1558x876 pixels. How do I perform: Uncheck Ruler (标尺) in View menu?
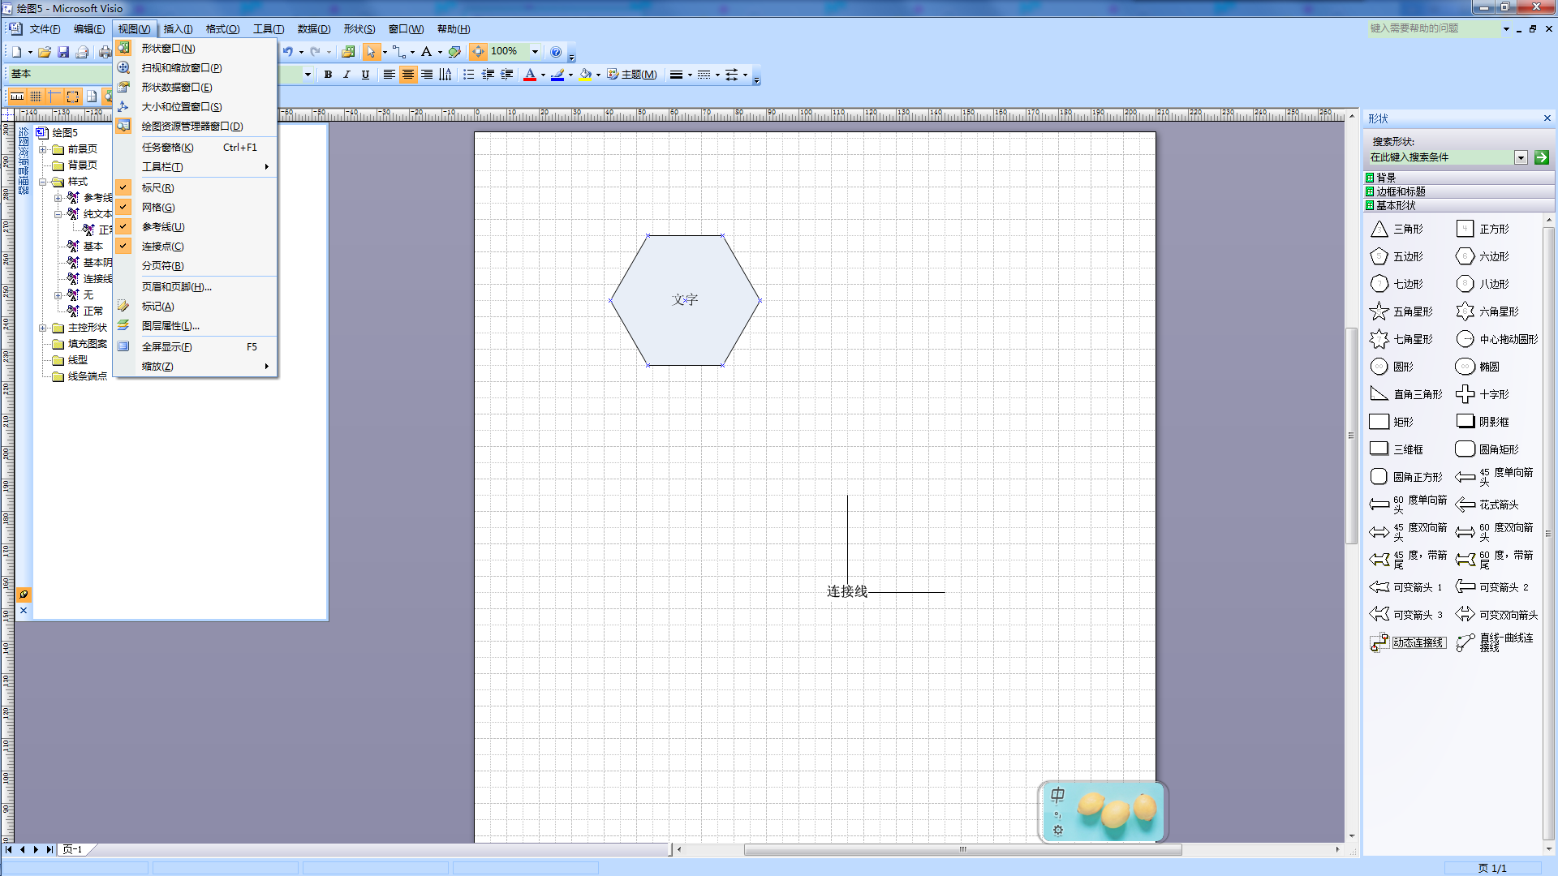(196, 187)
